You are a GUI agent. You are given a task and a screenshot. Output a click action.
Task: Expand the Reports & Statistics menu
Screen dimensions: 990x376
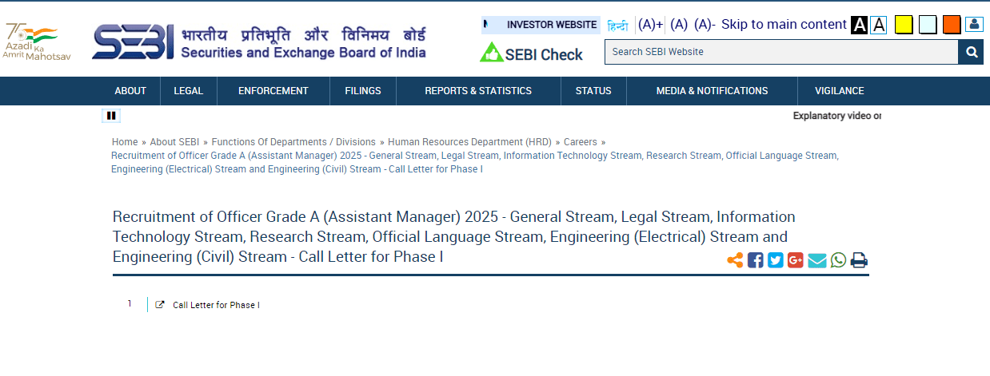[x=477, y=91]
